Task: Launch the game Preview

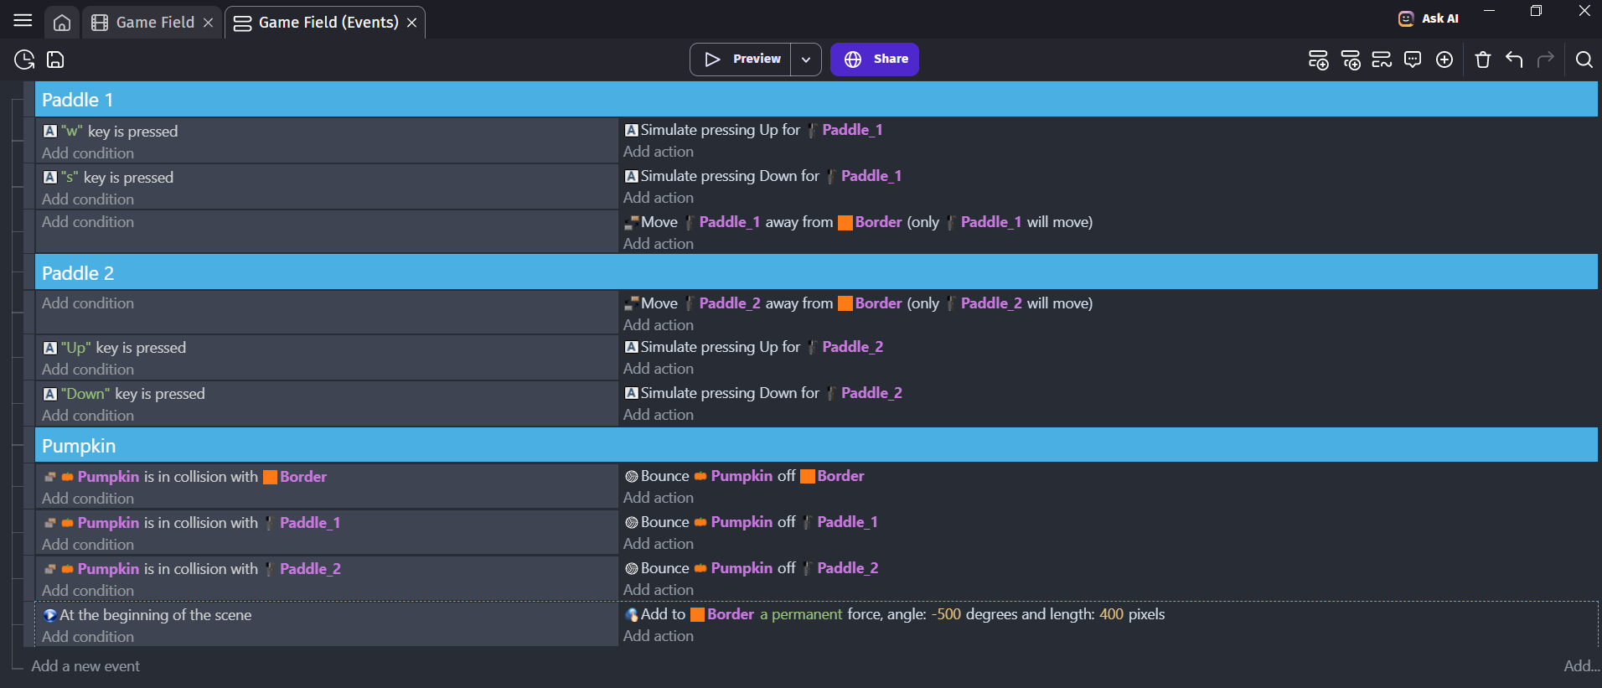Action: coord(742,59)
